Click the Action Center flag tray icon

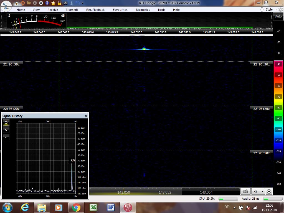click(248, 208)
